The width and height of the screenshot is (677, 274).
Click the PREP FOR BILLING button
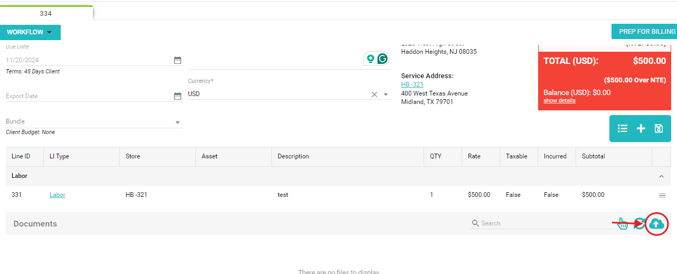(x=644, y=32)
